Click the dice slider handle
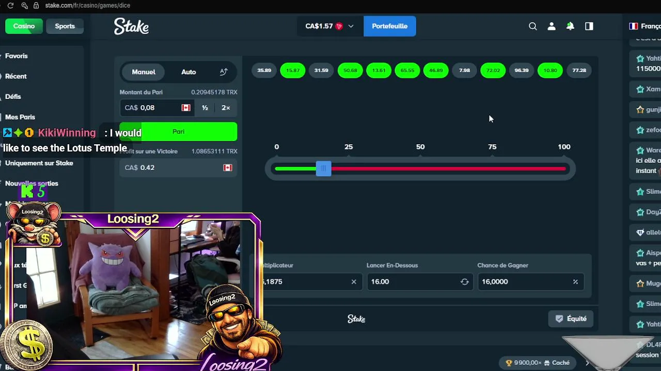The width and height of the screenshot is (661, 371). click(x=324, y=168)
